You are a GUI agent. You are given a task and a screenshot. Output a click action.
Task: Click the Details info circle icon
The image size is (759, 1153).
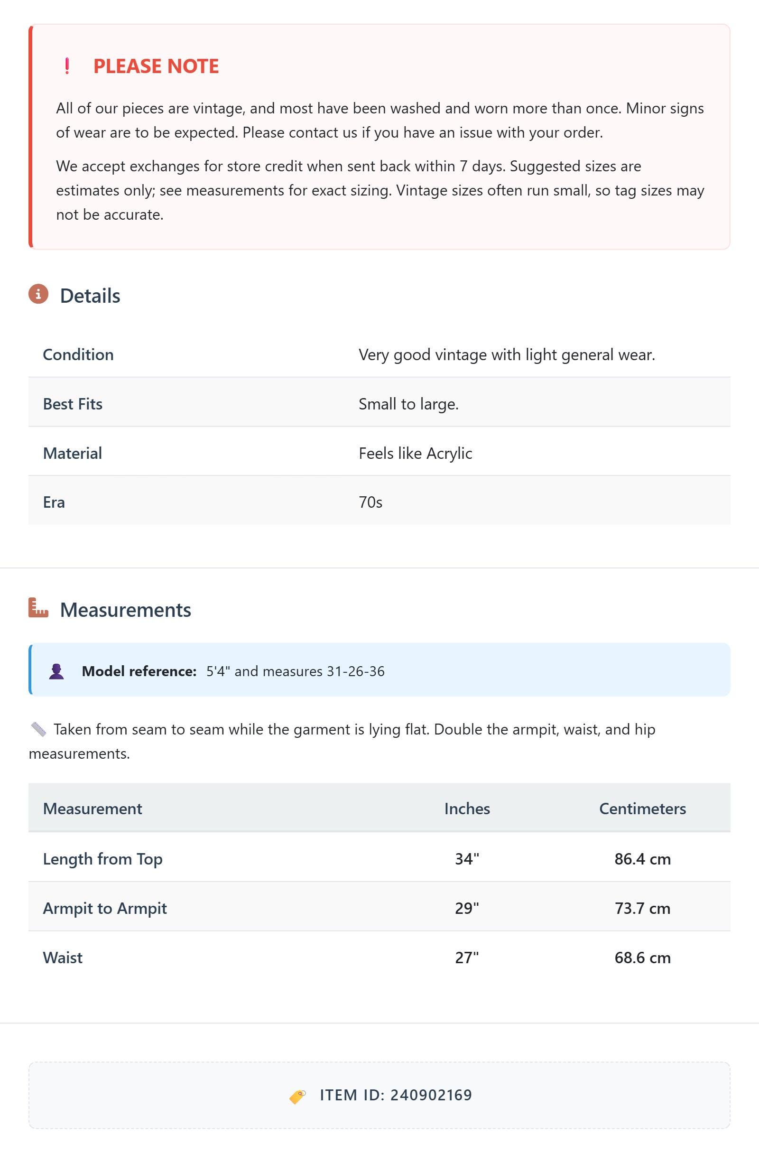tap(38, 294)
